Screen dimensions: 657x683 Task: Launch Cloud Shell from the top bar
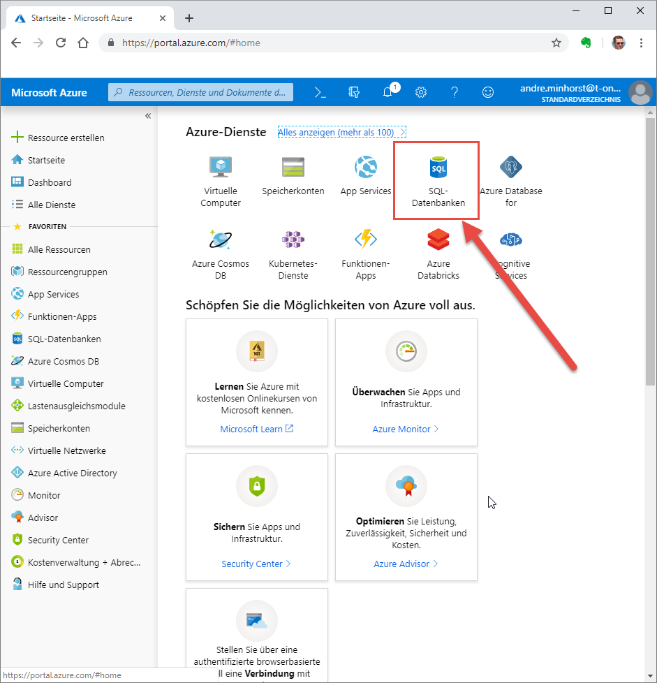point(319,91)
